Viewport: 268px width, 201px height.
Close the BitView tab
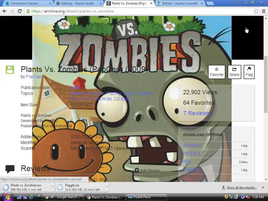click(x=202, y=3)
